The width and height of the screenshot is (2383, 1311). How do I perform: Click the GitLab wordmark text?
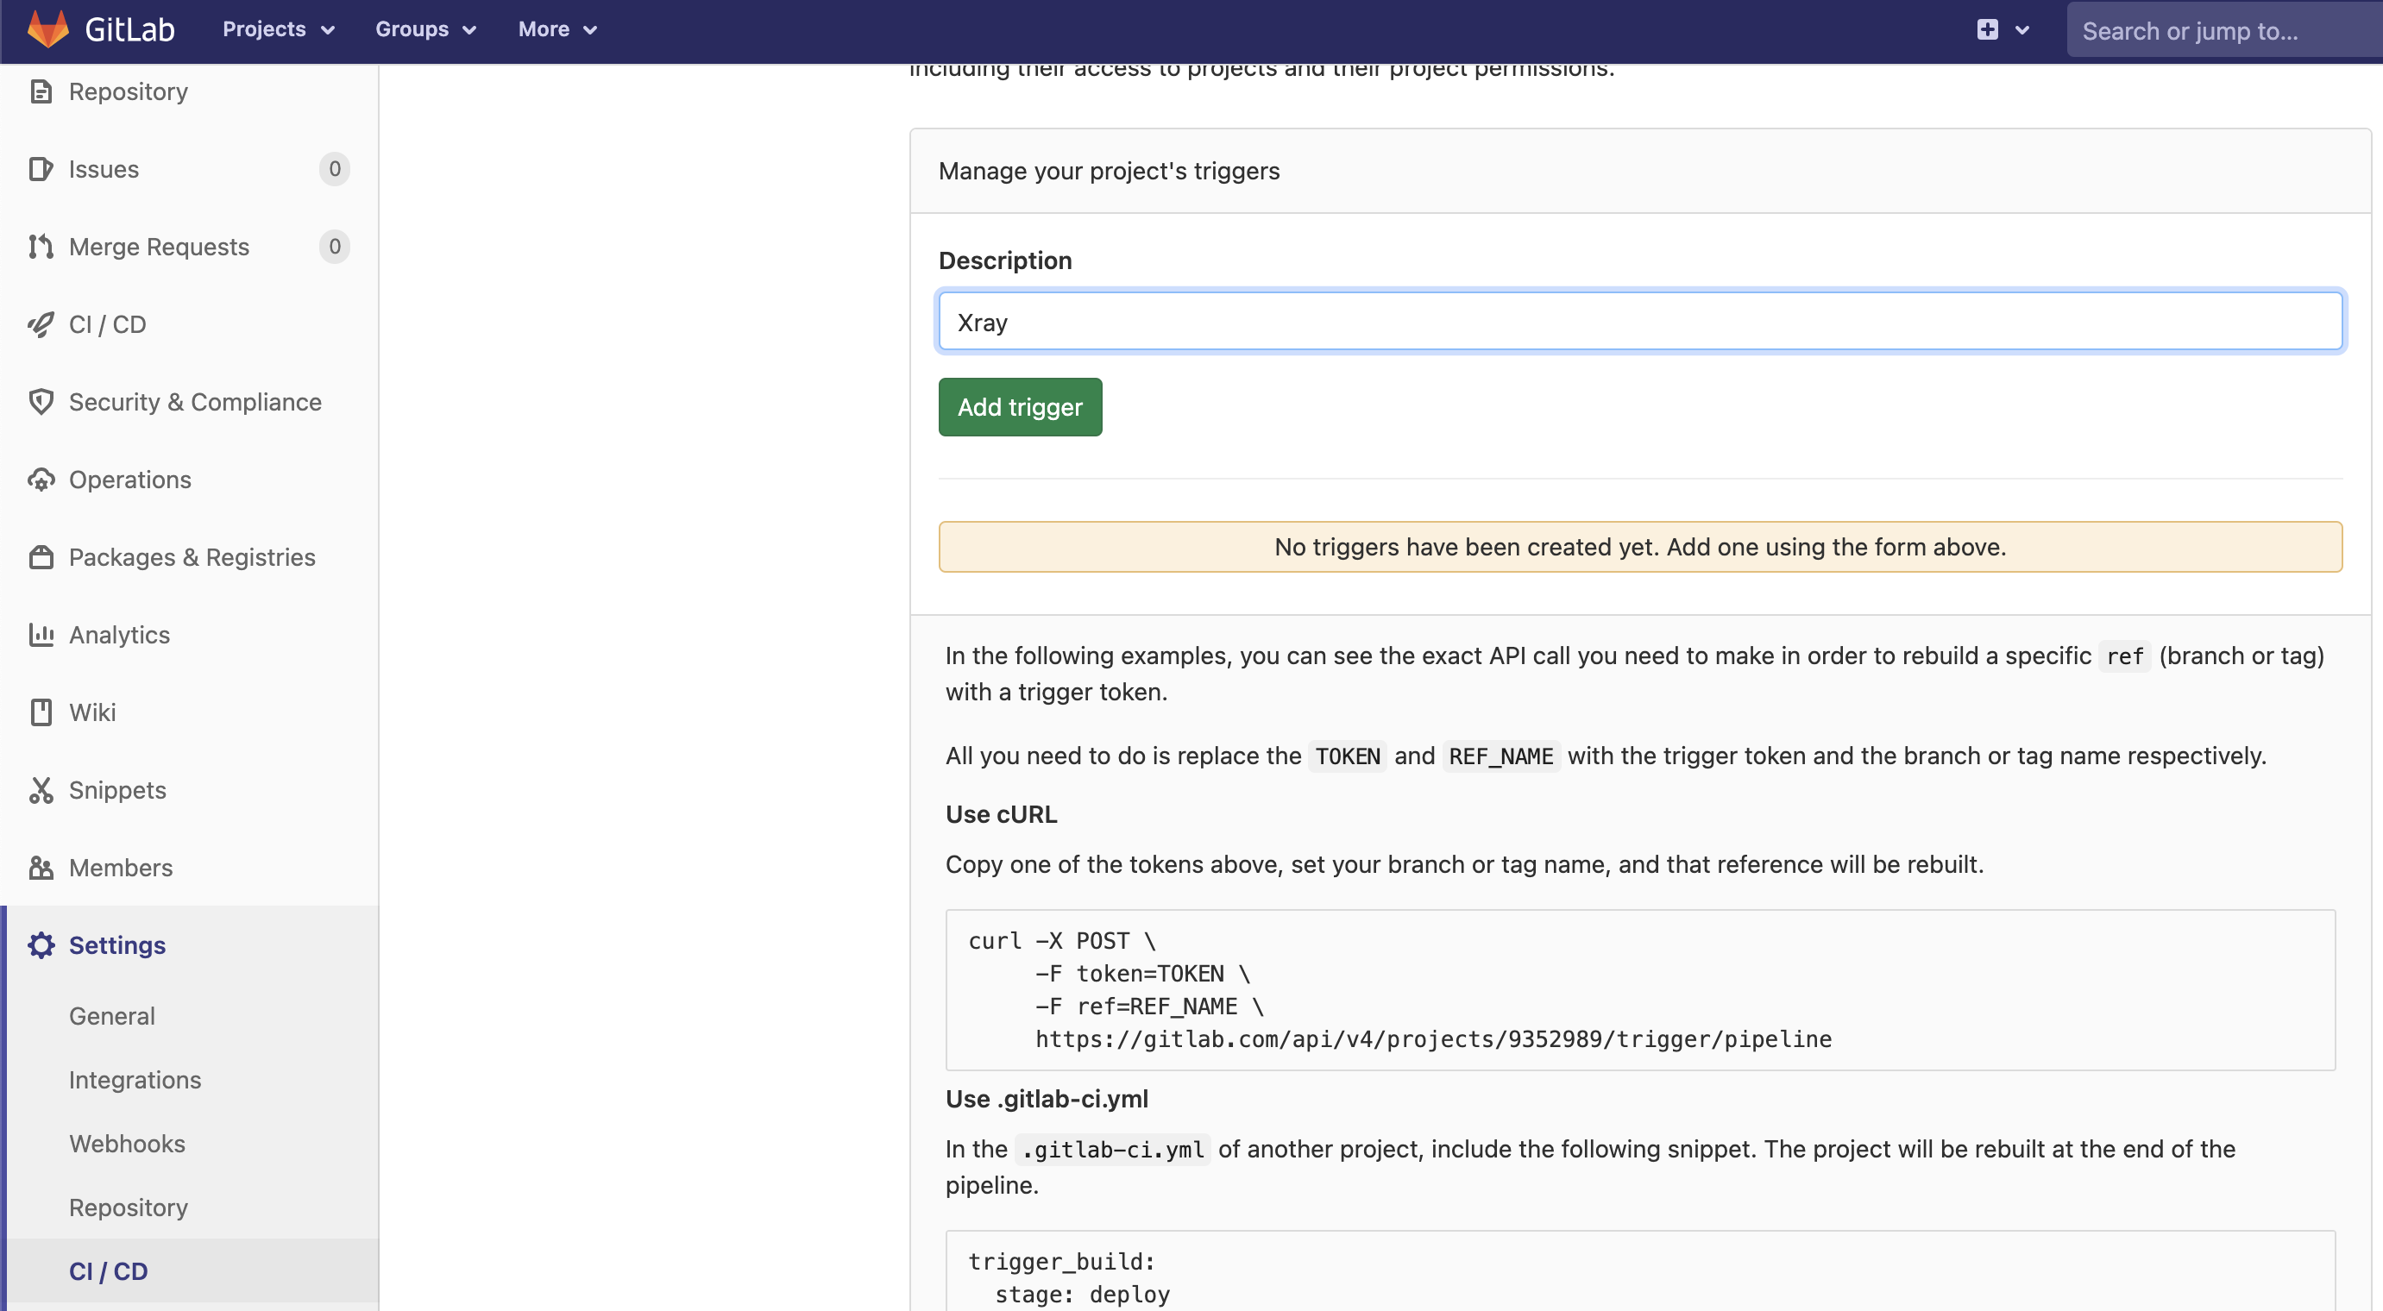129,29
